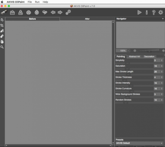Select the Quick Preview tool

pyautogui.click(x=2, y=20)
